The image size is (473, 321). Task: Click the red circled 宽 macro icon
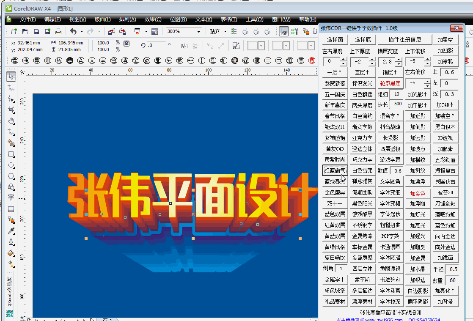312,60
